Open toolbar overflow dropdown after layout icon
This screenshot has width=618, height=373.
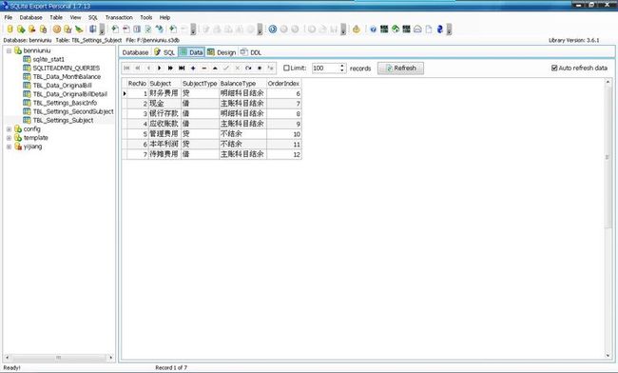[x=102, y=29]
